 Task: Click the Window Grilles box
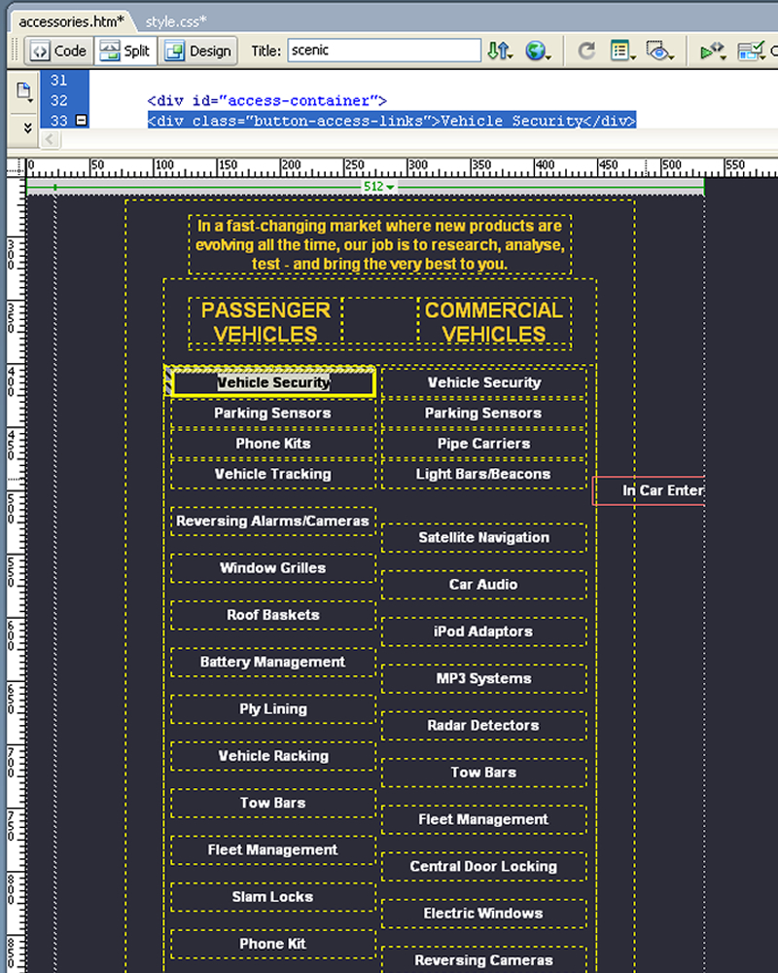pos(273,568)
